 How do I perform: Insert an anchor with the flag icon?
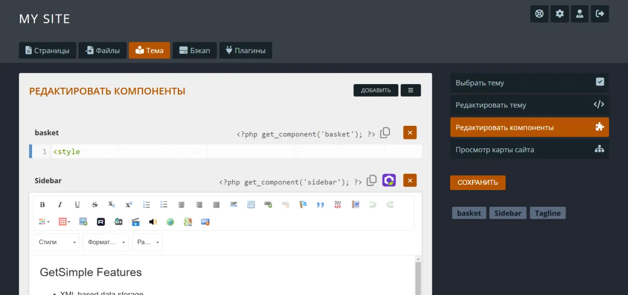303,205
